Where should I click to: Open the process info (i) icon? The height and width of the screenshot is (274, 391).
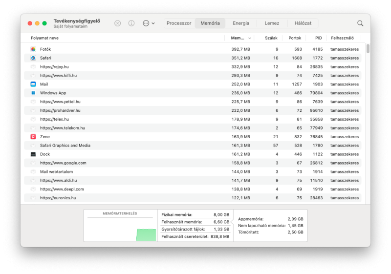131,23
